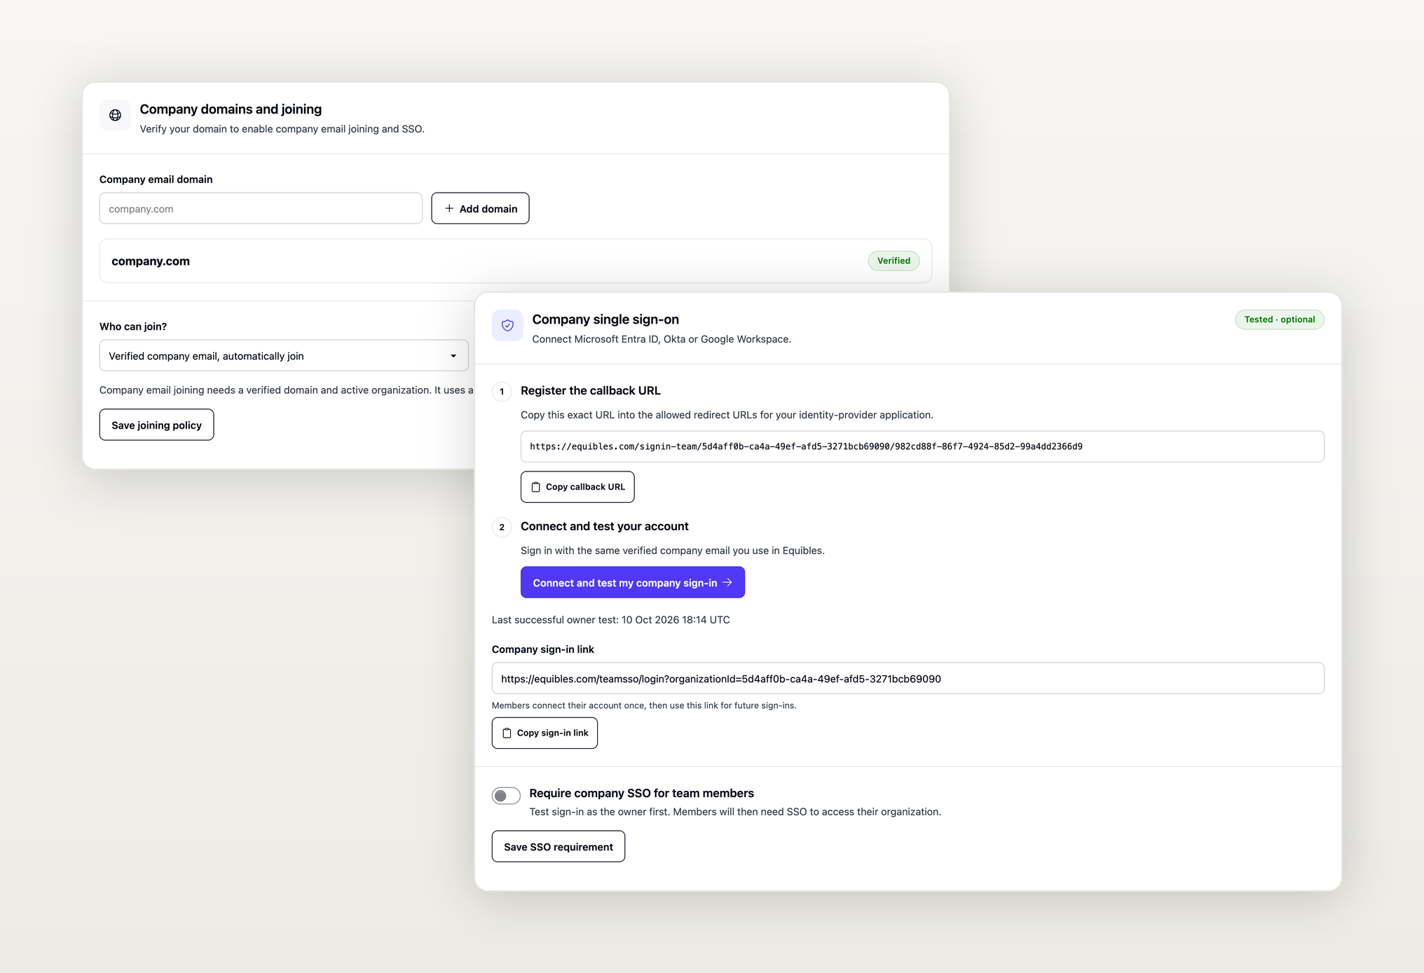
Task: Click the Company sign-in link field
Action: tap(908, 678)
